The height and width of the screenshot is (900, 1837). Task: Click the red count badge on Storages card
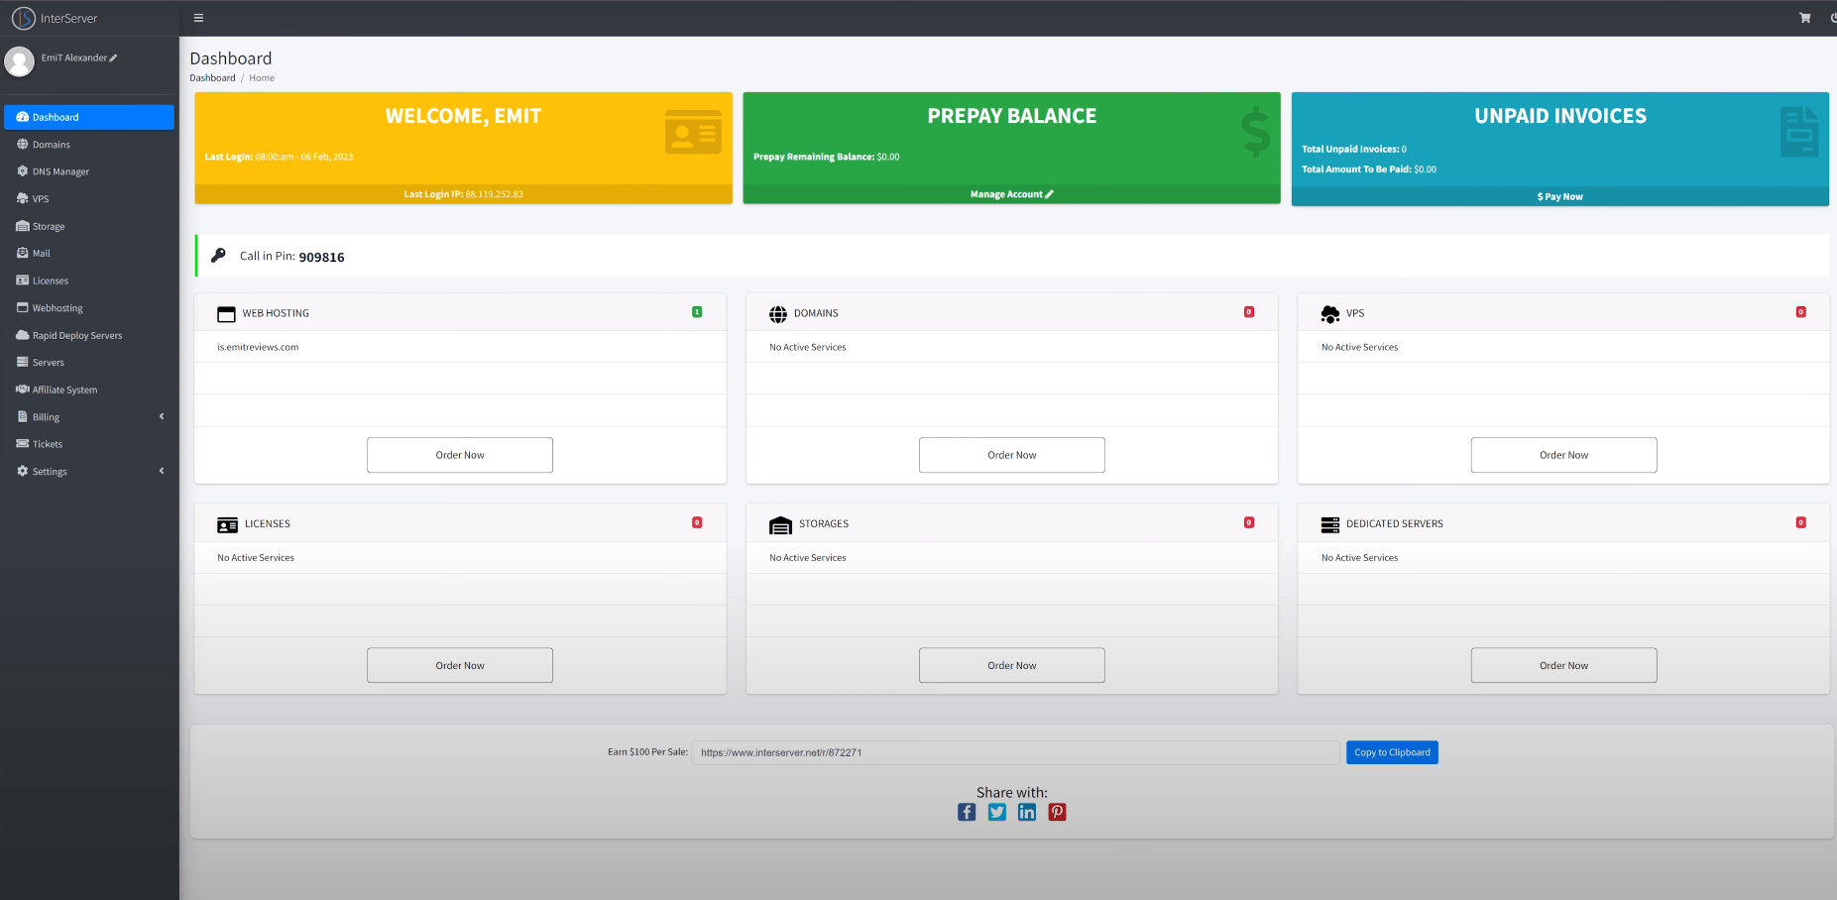click(1249, 522)
